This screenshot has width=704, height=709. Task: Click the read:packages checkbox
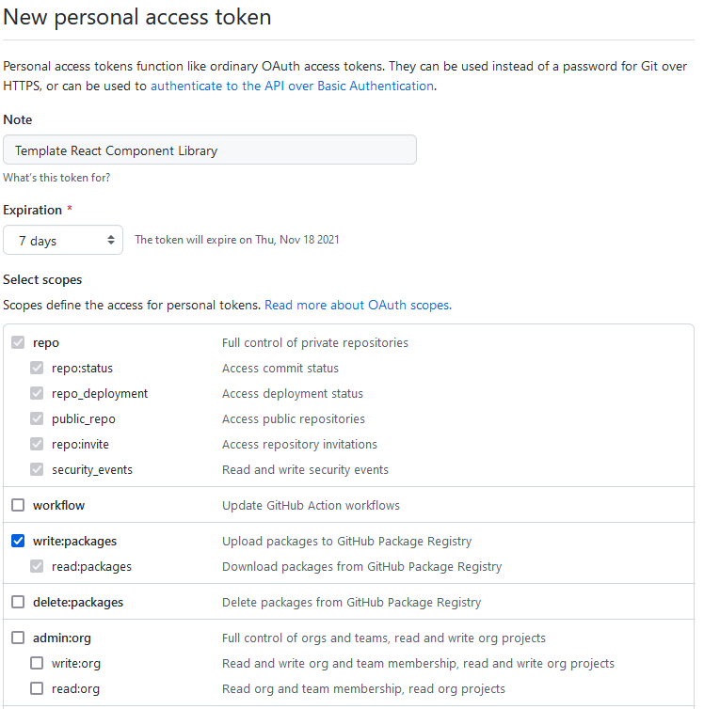[37, 566]
